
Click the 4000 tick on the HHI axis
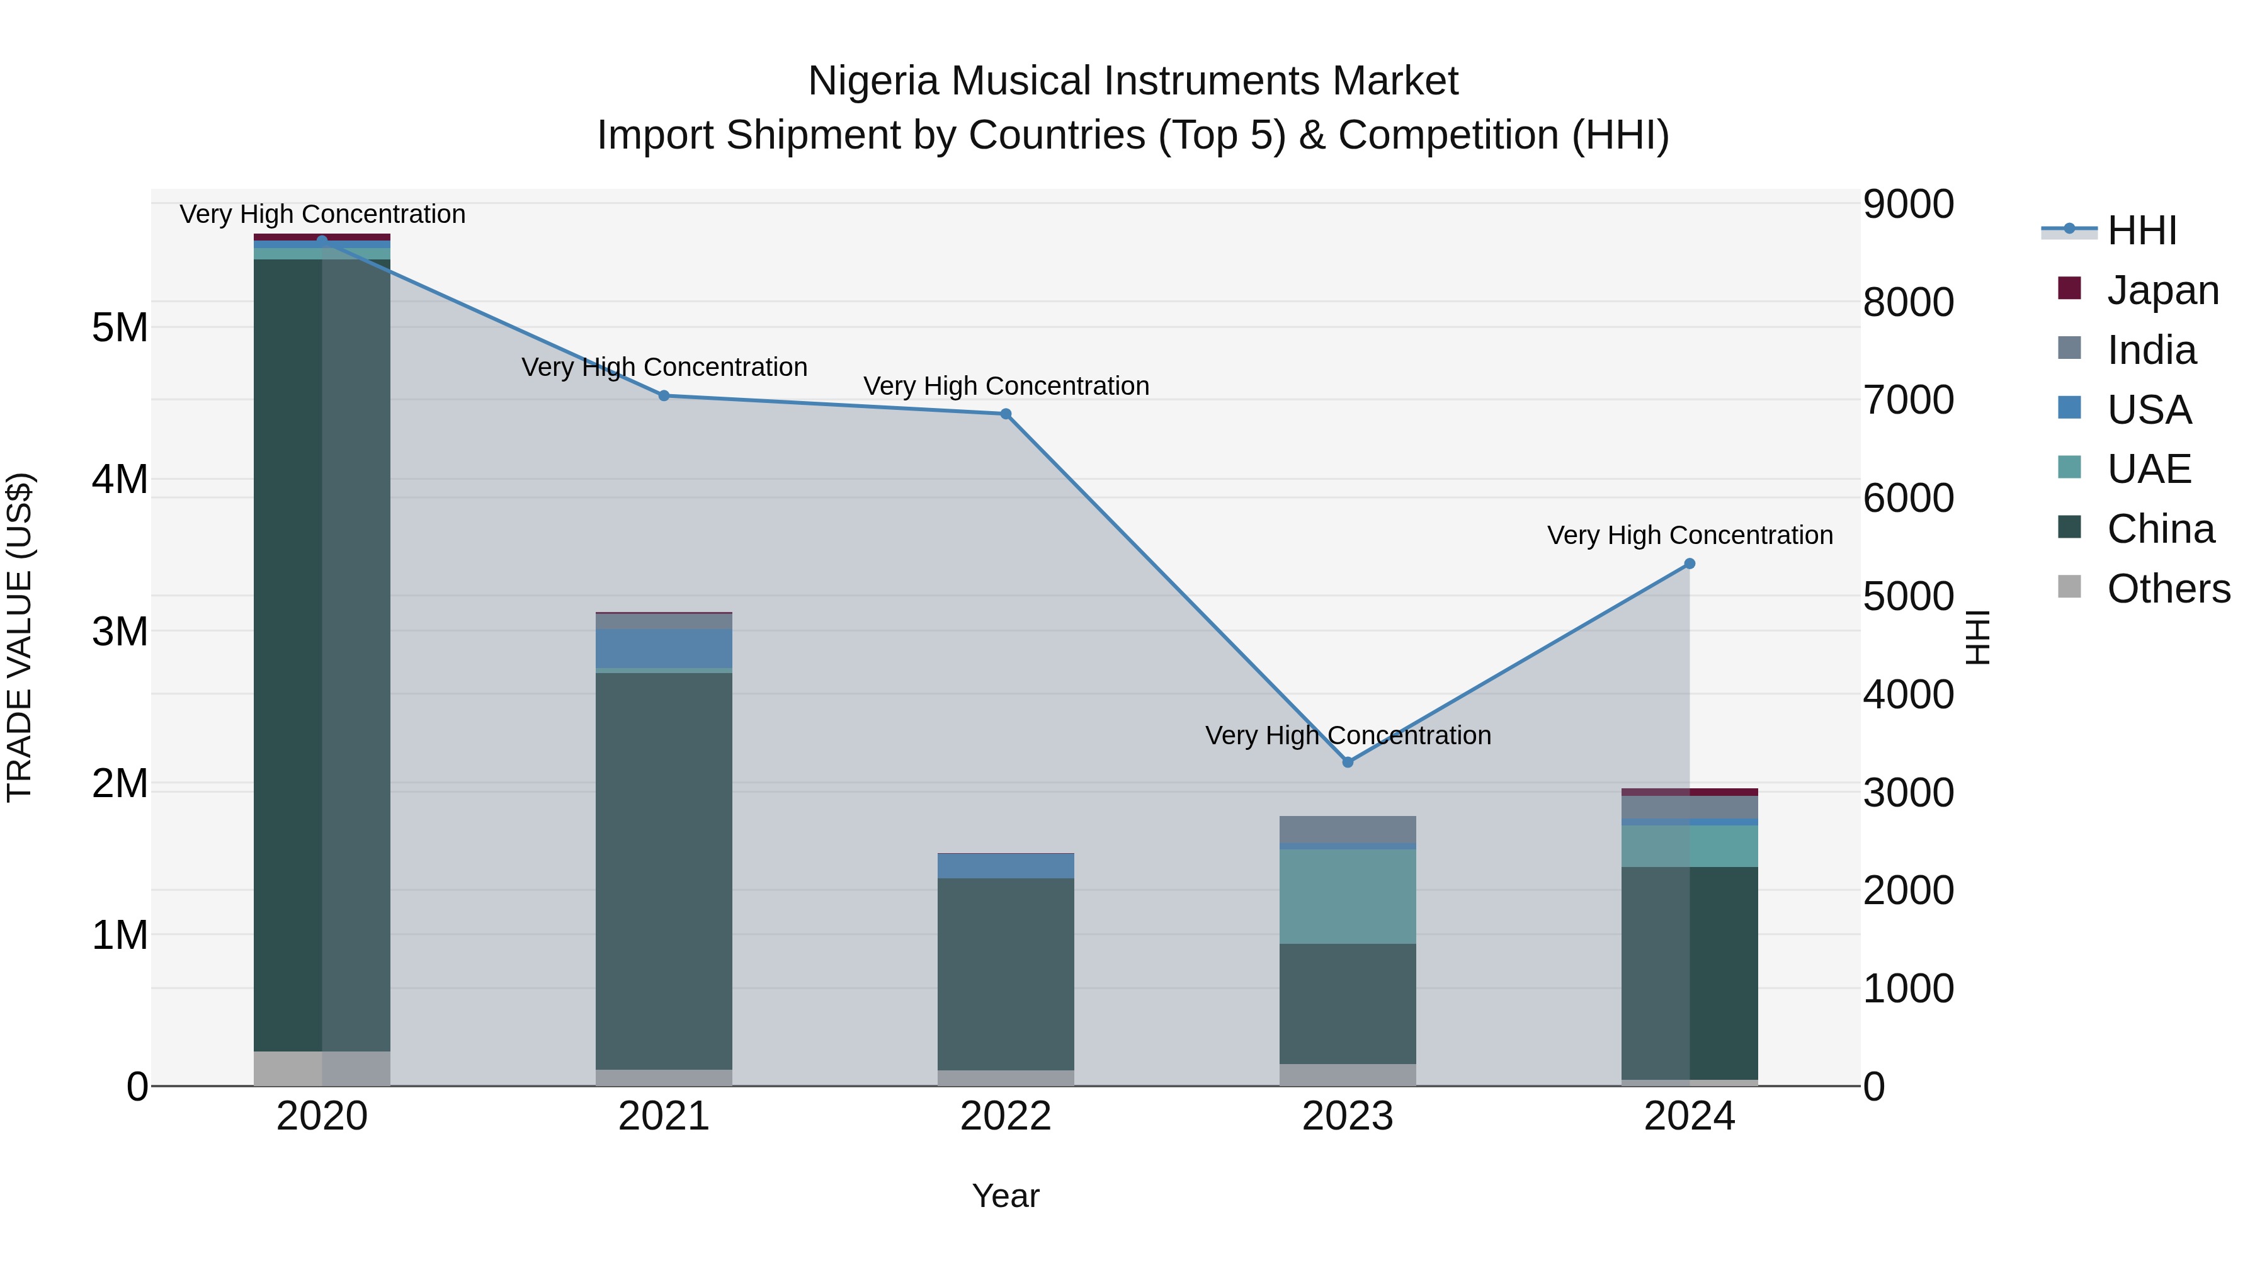coord(1909,695)
